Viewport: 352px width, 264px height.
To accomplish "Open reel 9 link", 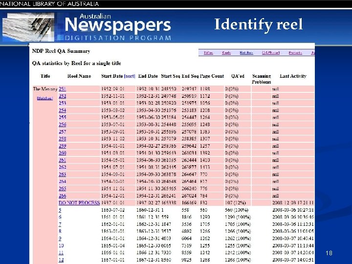I will (x=60, y=239).
